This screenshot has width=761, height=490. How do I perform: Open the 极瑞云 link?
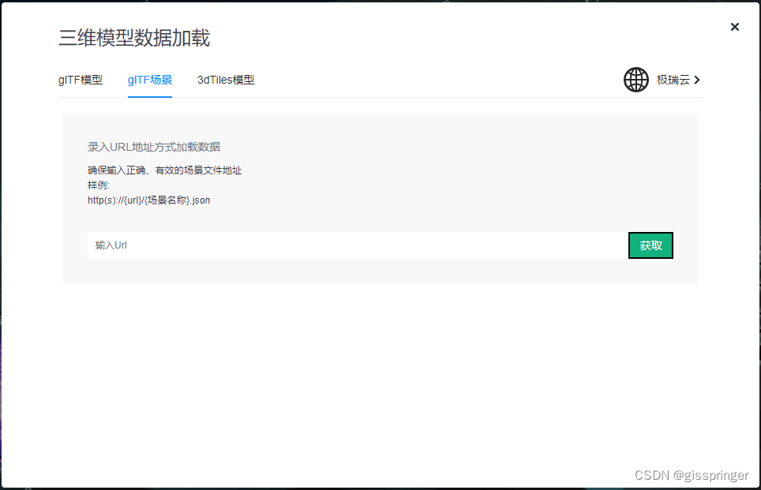673,80
